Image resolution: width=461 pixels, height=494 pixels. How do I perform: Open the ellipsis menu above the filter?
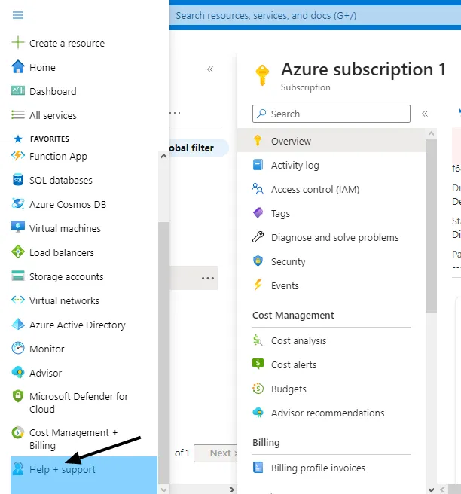[x=175, y=113]
